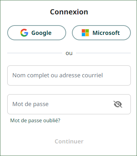Click the empty right end of the email field
Viewport: 137px width, 156px height.
[x=116, y=75]
